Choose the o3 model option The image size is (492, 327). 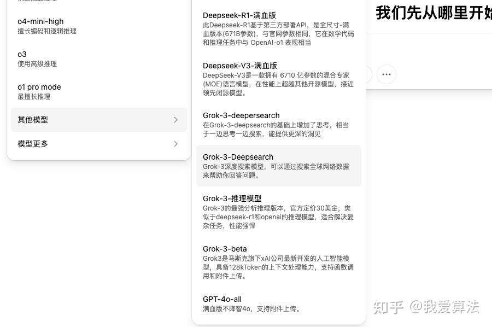[99, 59]
